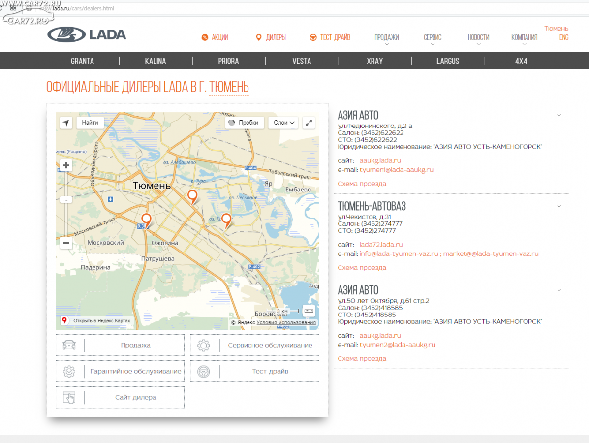
Task: Click the map zoom slider handle
Action: (66, 199)
